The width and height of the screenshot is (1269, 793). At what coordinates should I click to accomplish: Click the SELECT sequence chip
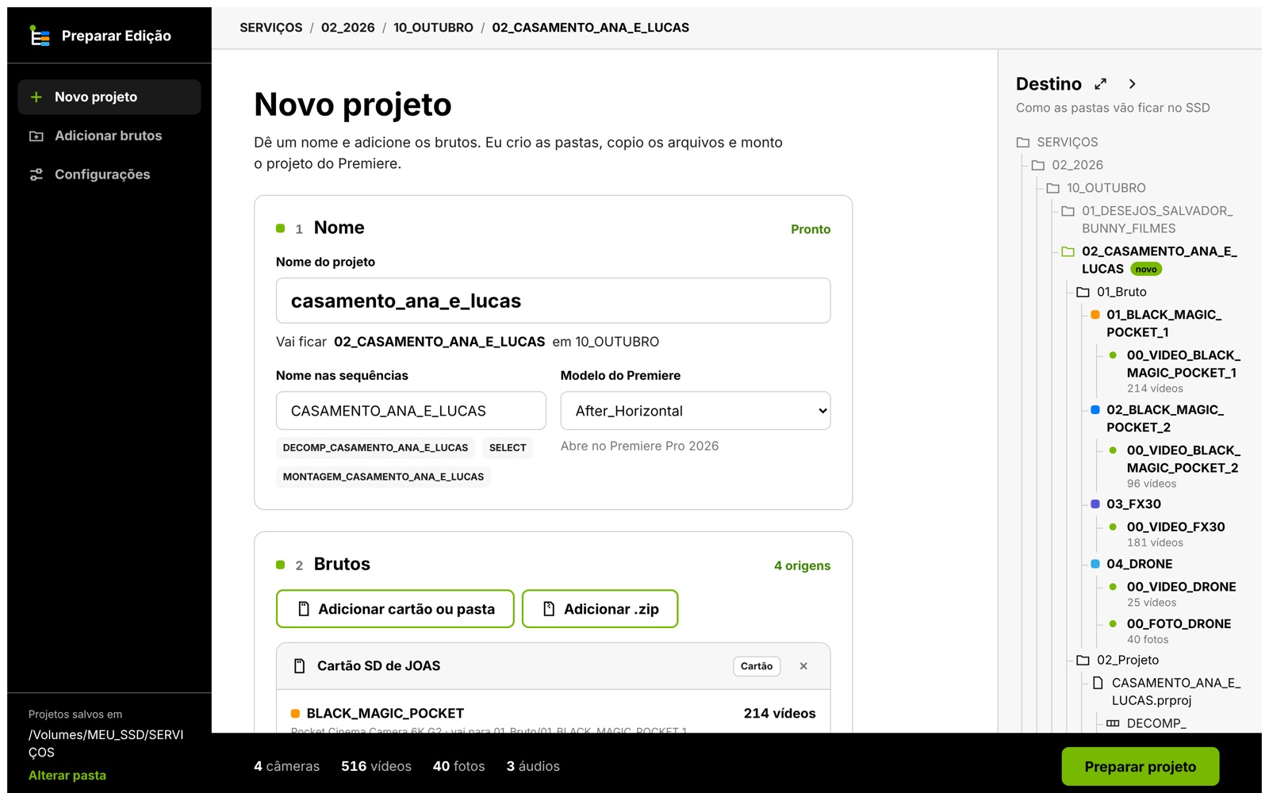(x=508, y=448)
